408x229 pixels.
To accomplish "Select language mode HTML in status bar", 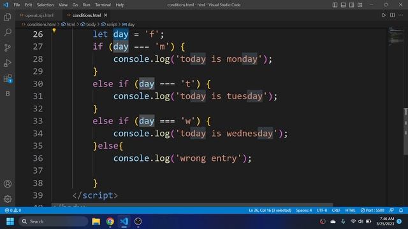I will 350,211.
